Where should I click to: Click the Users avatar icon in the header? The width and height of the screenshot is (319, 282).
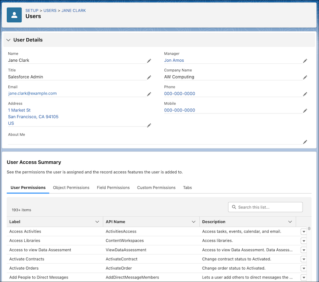click(14, 15)
